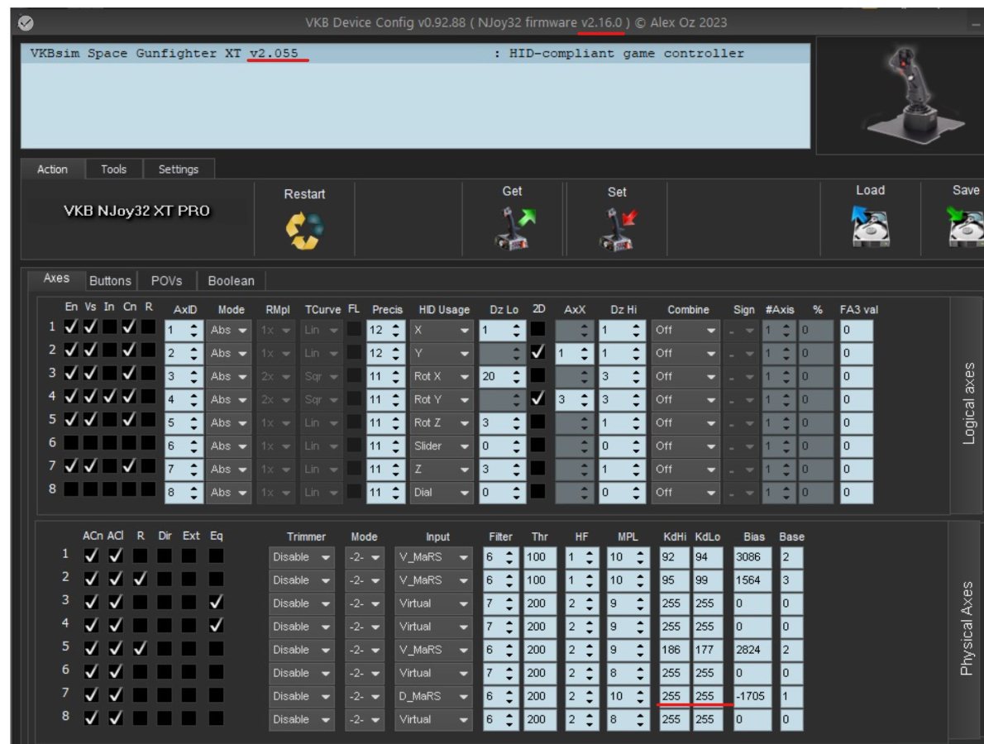The image size is (984, 744).
Task: Click the Set joystick icon
Action: pyautogui.click(x=617, y=229)
